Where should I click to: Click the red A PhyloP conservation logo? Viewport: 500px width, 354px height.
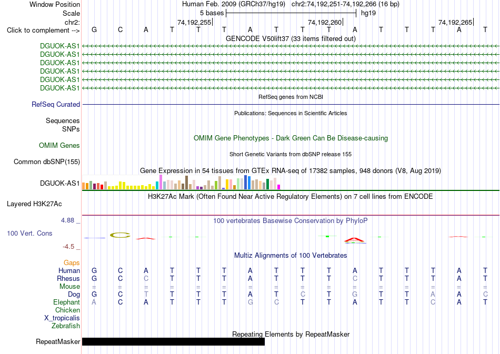355,240
